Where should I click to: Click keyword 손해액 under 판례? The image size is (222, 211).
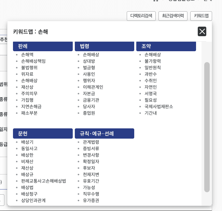click(x=27, y=55)
